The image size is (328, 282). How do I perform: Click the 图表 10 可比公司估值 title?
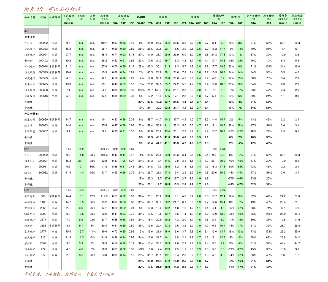pos(52,9)
